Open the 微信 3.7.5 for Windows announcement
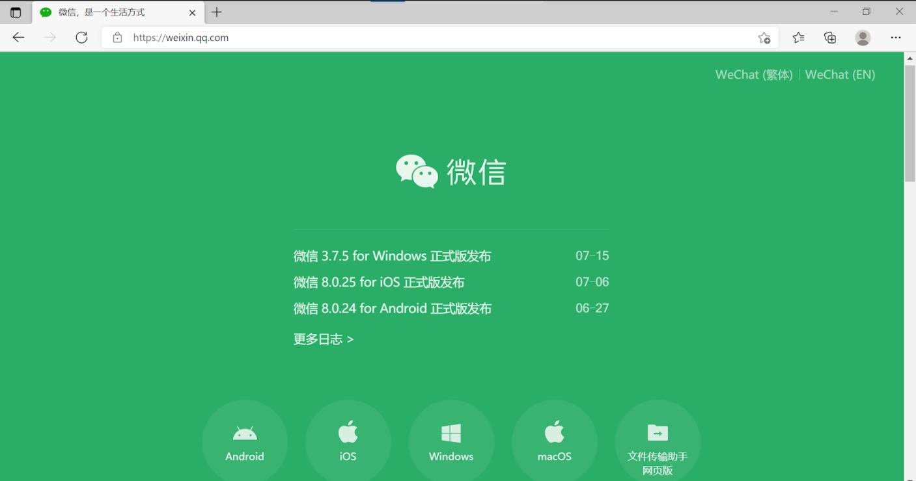This screenshot has width=916, height=481. [x=392, y=255]
